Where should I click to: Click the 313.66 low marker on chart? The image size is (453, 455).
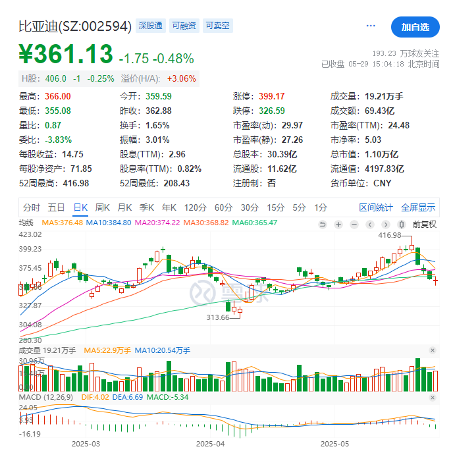click(218, 317)
